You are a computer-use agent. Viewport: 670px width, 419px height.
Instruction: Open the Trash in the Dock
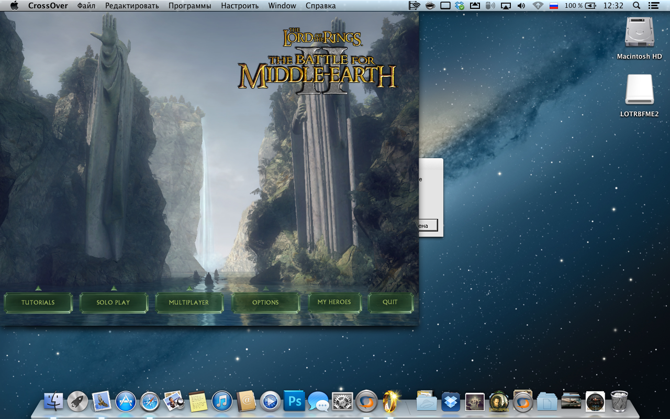(619, 402)
